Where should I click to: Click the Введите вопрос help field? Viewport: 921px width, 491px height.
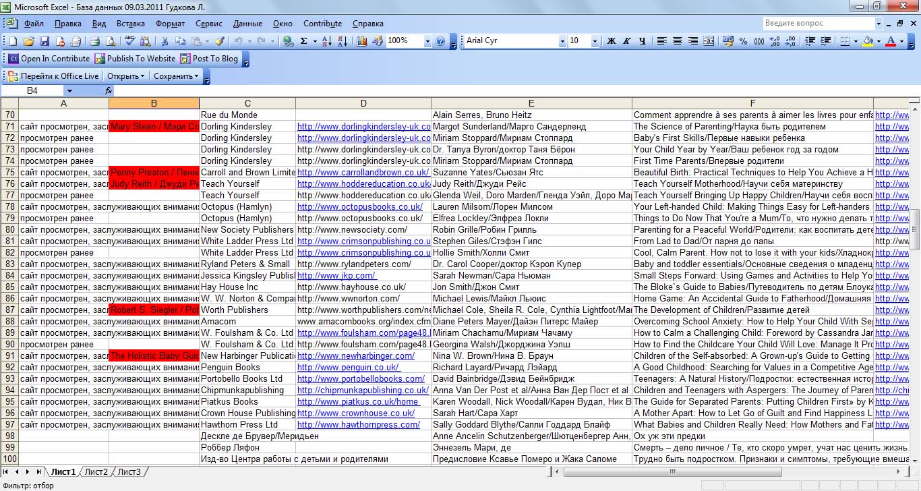click(x=819, y=24)
